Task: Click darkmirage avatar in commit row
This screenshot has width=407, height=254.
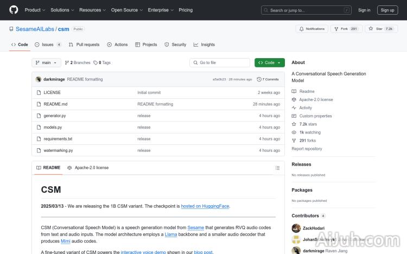Action: pyautogui.click(x=39, y=79)
